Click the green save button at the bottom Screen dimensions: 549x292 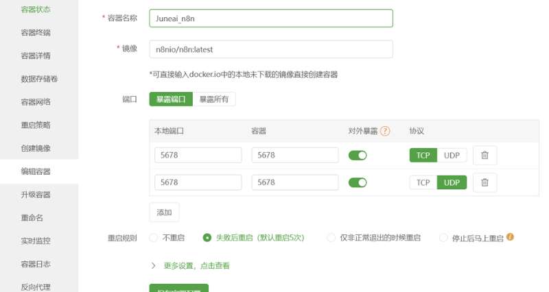click(x=179, y=288)
